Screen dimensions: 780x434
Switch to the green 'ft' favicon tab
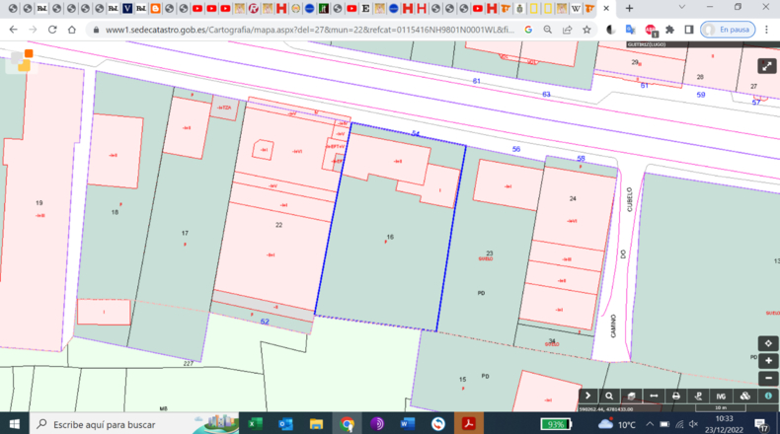(323, 9)
